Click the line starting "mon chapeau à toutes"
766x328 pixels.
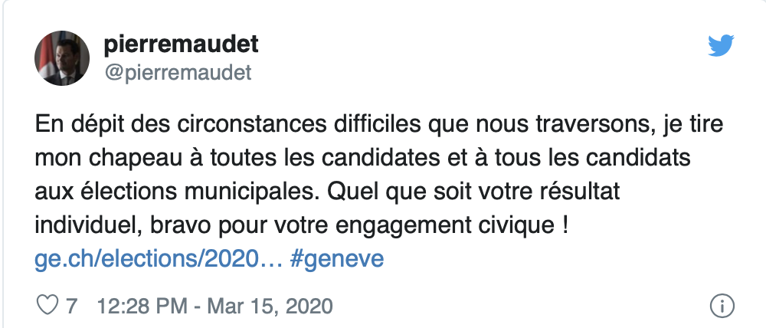(362, 157)
